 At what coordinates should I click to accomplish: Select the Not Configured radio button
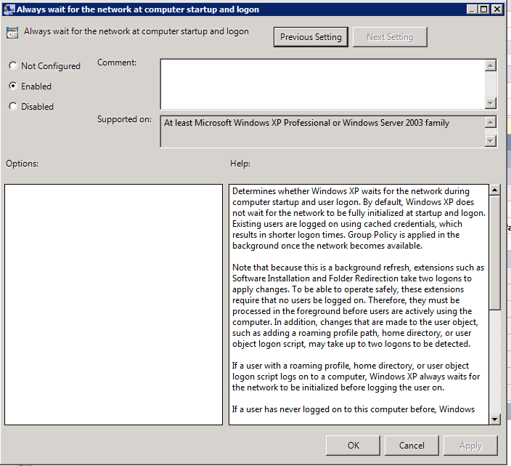(x=13, y=66)
